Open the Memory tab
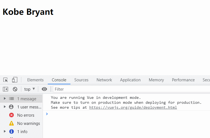Image resolution: width=210 pixels, height=138 pixels. [156, 80]
